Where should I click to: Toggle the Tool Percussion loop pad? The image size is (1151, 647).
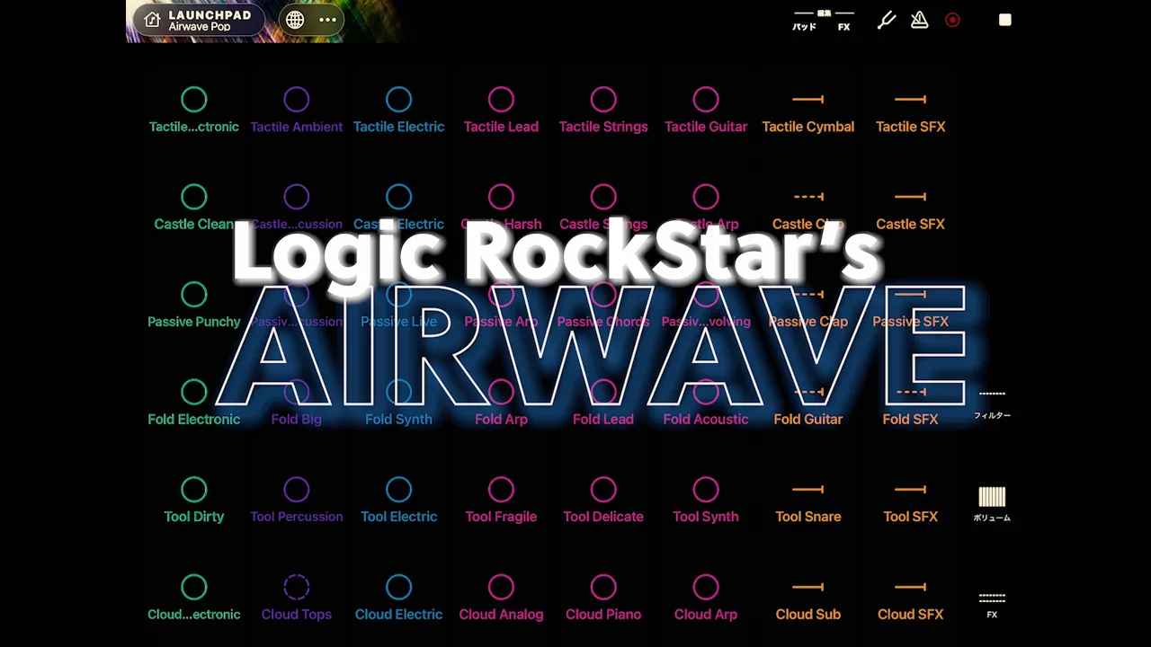[x=297, y=501]
